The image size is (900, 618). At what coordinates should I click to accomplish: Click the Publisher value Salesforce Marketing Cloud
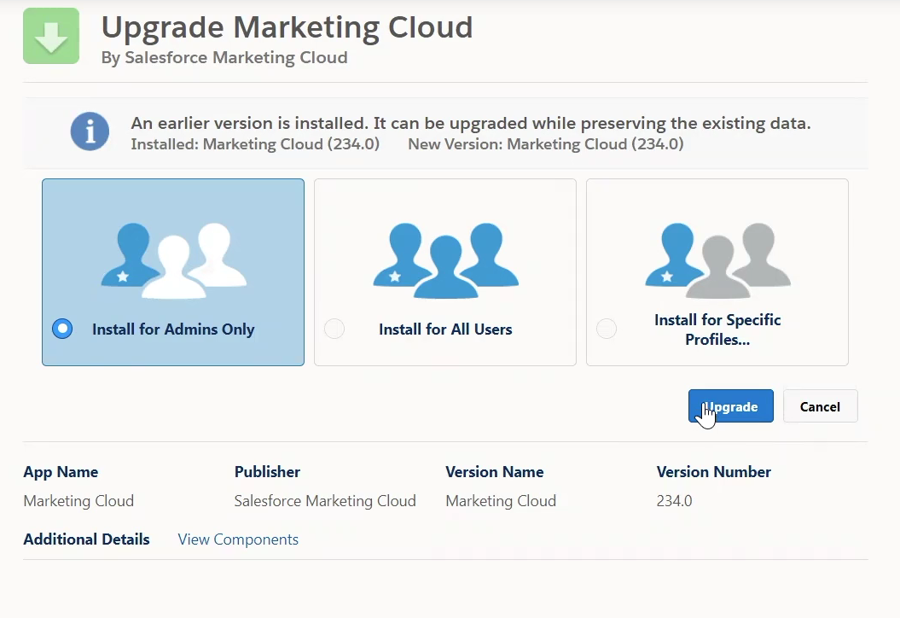[x=325, y=501]
